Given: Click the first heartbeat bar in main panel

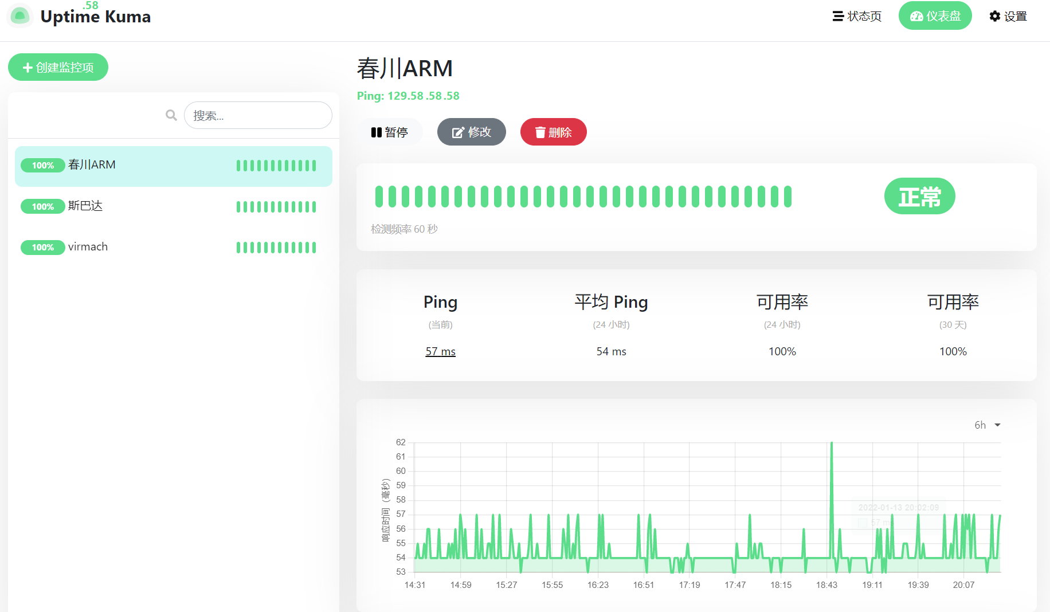Looking at the screenshot, I should click(x=379, y=196).
